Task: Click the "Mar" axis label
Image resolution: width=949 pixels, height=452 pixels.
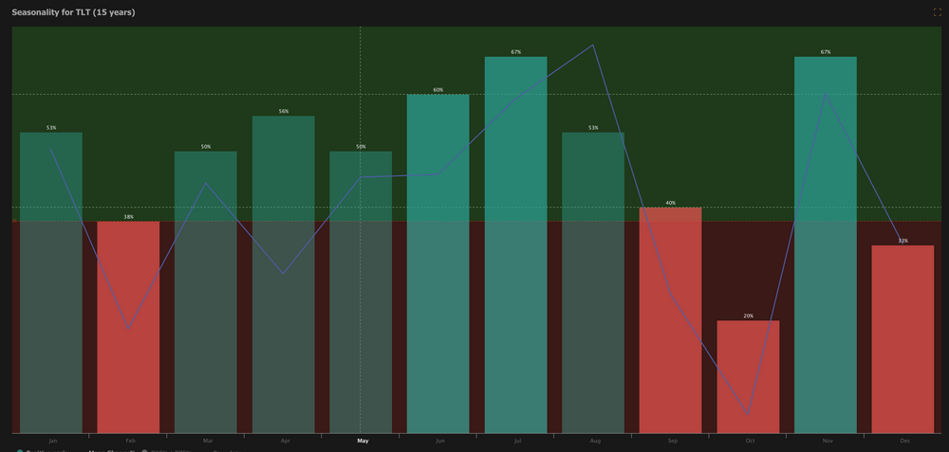Action: click(208, 442)
